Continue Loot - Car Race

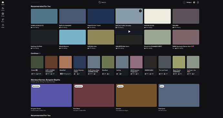pyautogui.click(x=193, y=65)
